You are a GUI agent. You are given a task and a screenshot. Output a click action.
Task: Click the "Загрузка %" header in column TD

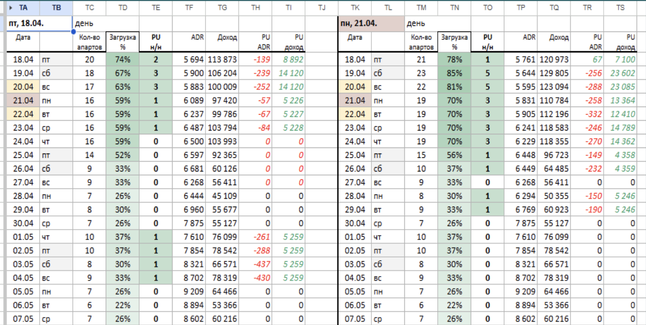coord(122,42)
